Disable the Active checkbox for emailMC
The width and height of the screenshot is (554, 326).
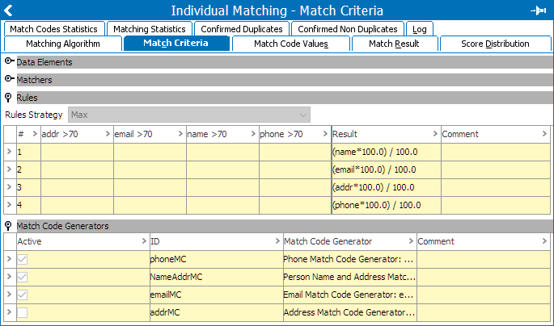pyautogui.click(x=23, y=295)
